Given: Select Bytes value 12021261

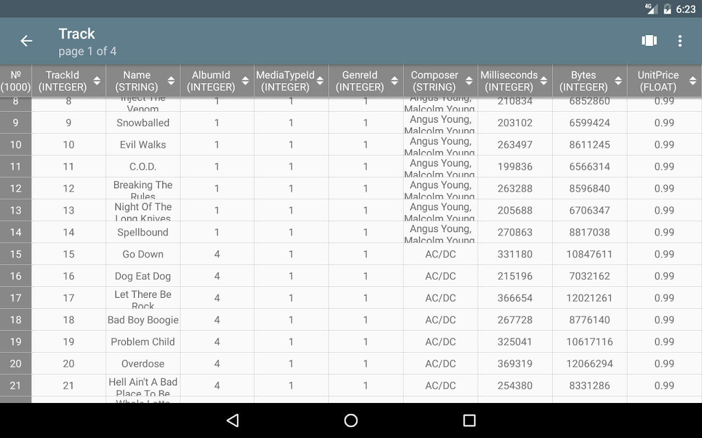Looking at the screenshot, I should pyautogui.click(x=590, y=298).
